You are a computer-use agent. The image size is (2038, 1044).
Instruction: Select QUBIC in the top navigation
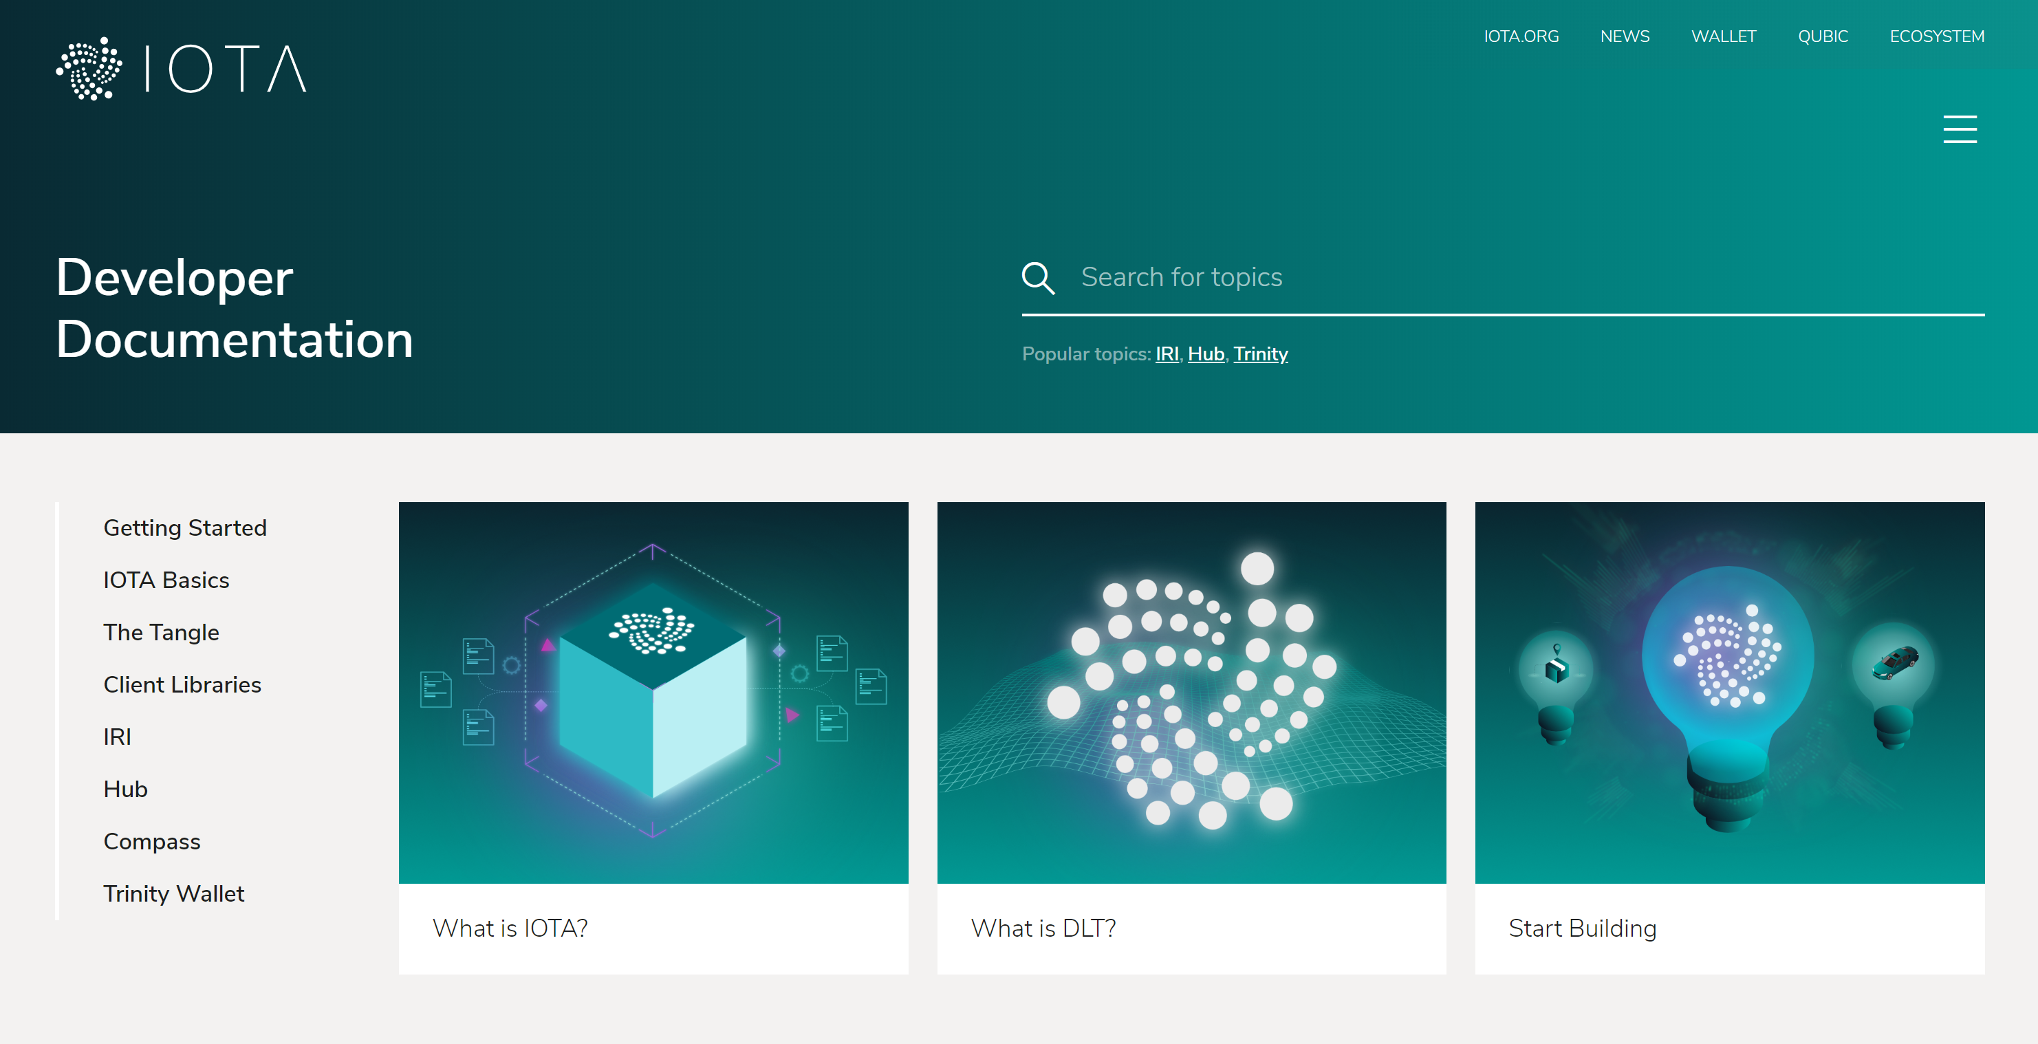(1822, 36)
